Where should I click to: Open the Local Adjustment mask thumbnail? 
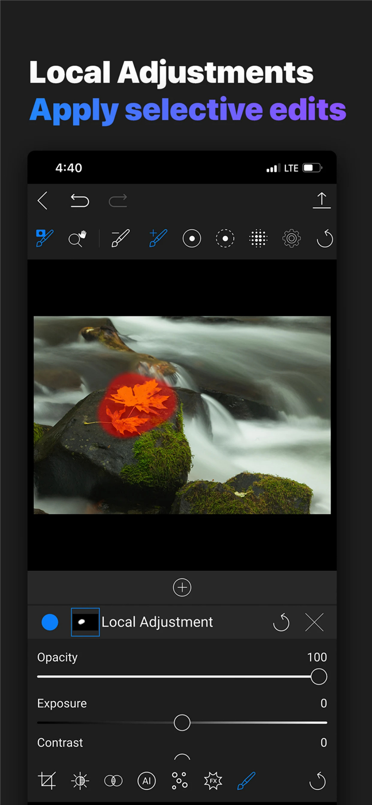coord(85,622)
